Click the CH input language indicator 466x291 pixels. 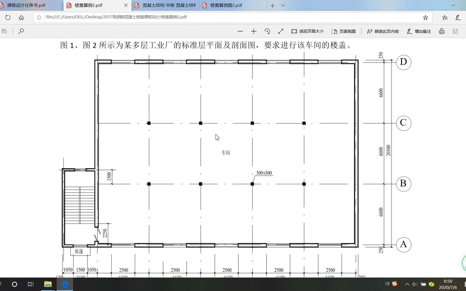coord(387,284)
